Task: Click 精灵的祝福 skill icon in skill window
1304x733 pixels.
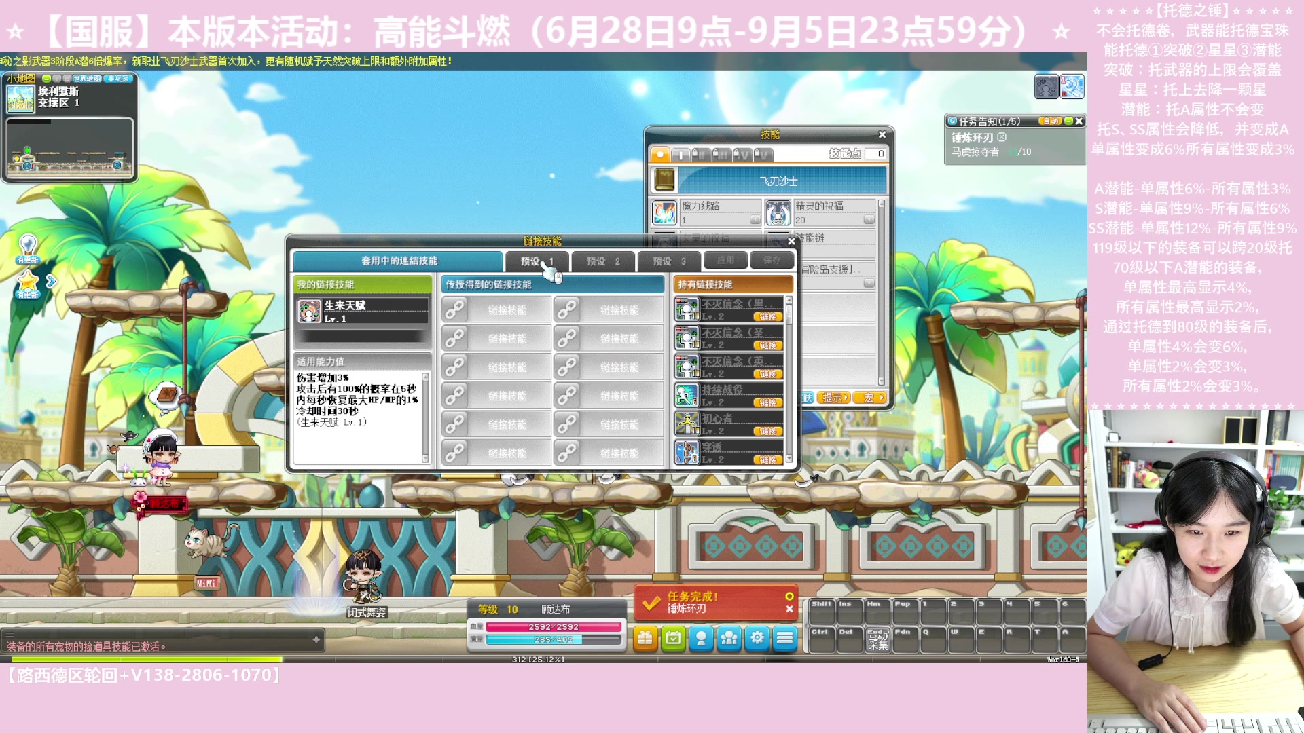Action: pos(778,212)
